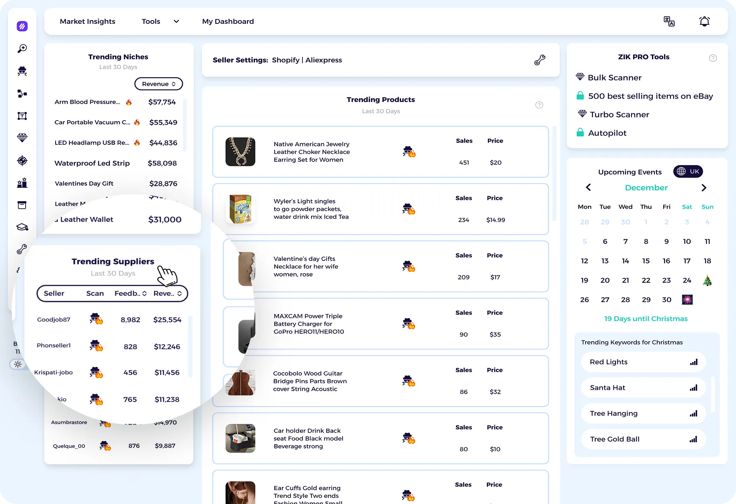Open the graduation cap academy sidebar icon
Screen dimensions: 736x504
(x=22, y=227)
